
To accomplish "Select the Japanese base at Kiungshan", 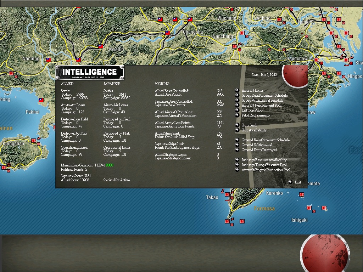I will (x=34, y=140).
